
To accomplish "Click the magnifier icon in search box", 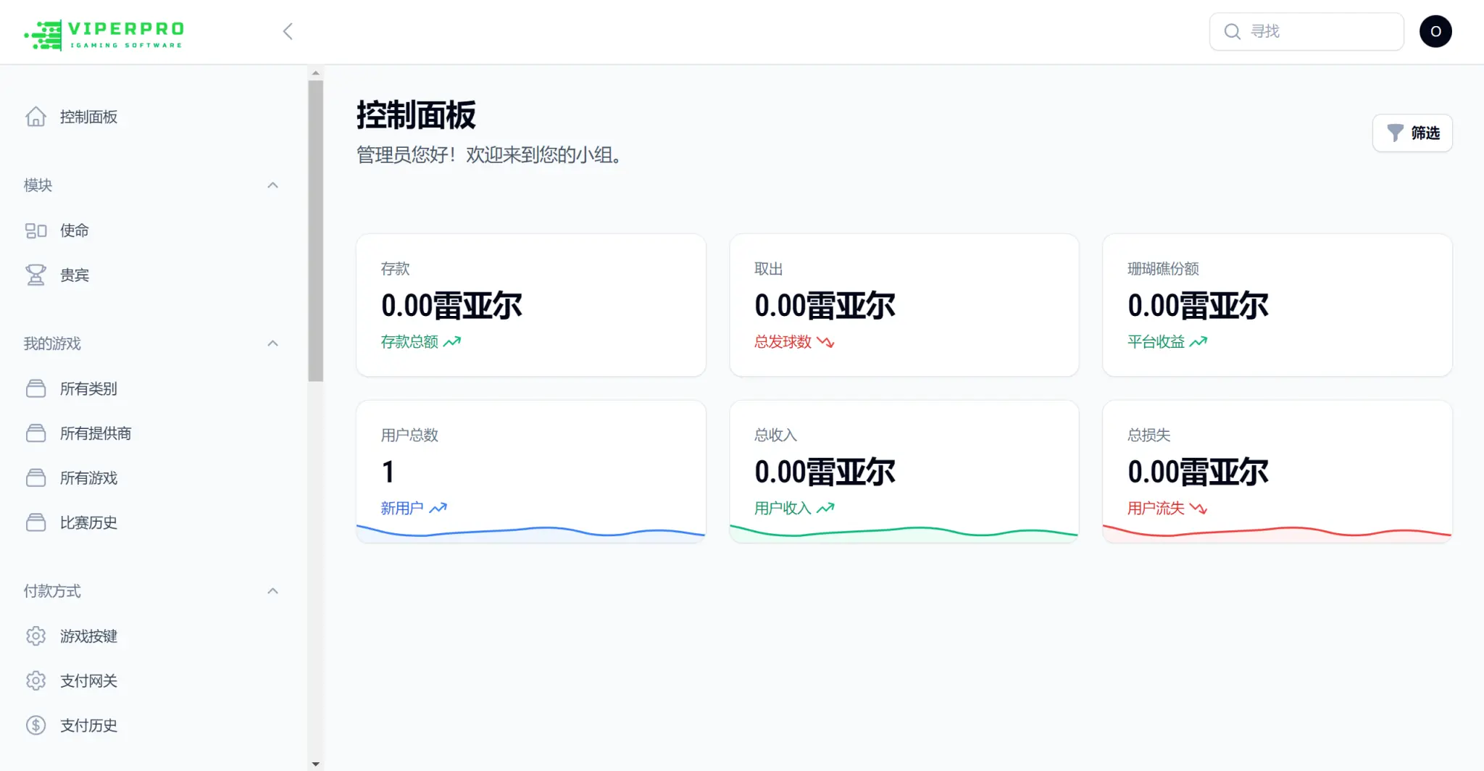I will [x=1232, y=32].
